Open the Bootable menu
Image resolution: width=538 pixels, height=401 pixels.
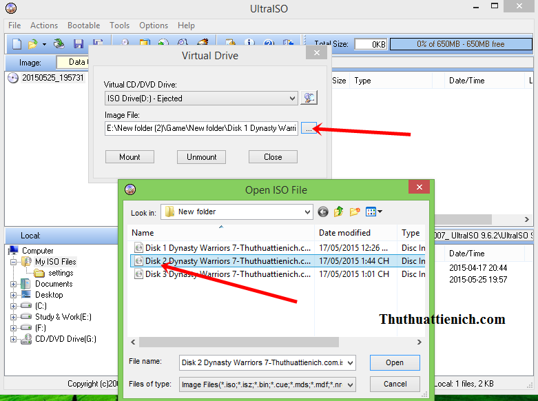click(x=84, y=25)
